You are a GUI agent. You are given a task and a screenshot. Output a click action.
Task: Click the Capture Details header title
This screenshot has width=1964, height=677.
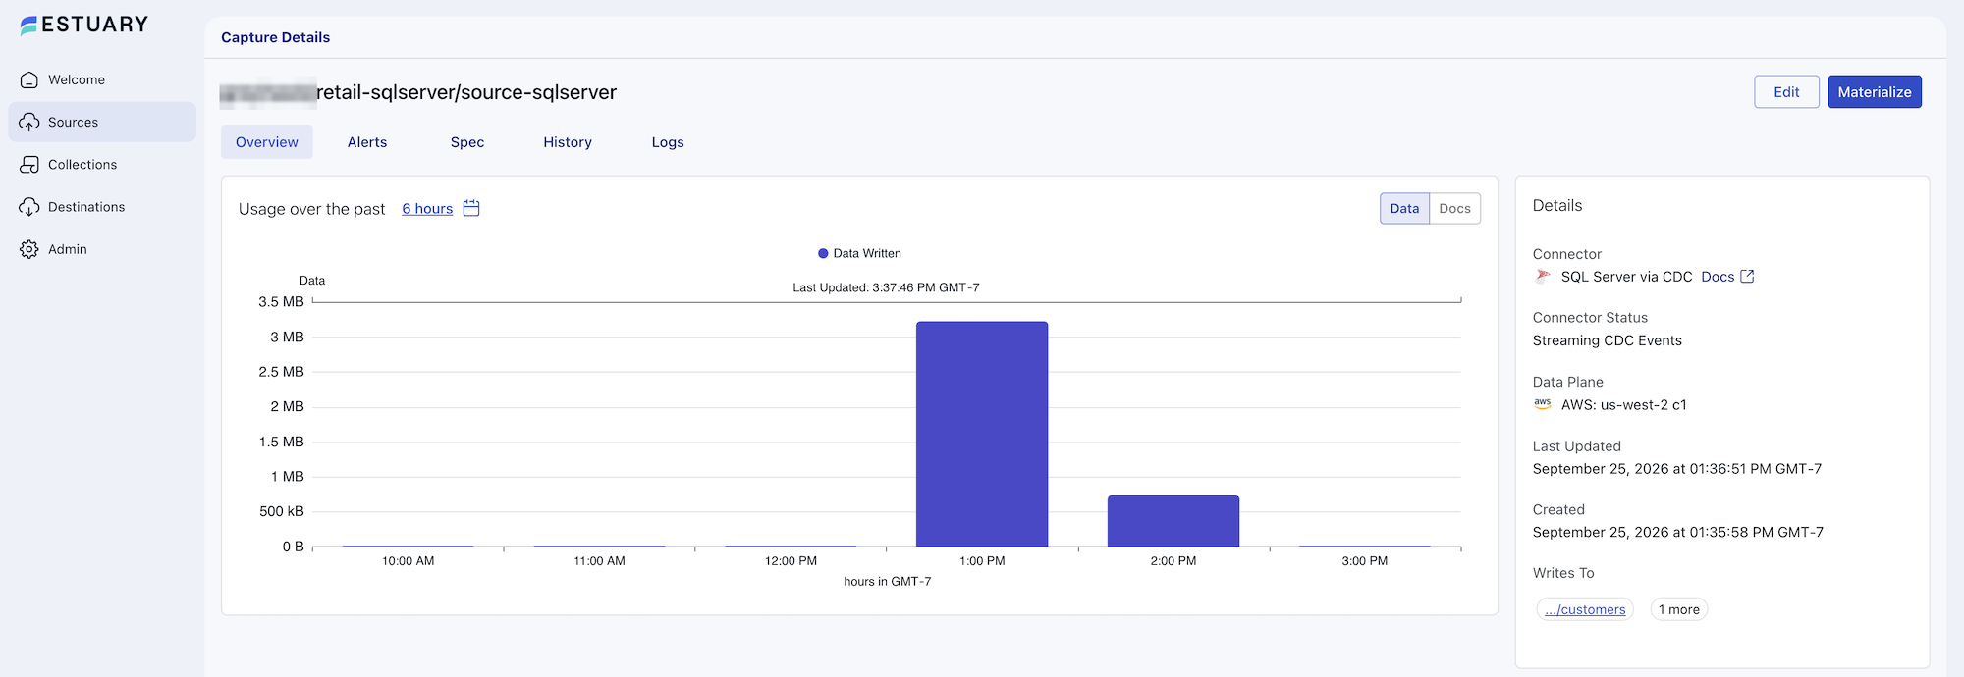[x=275, y=37]
